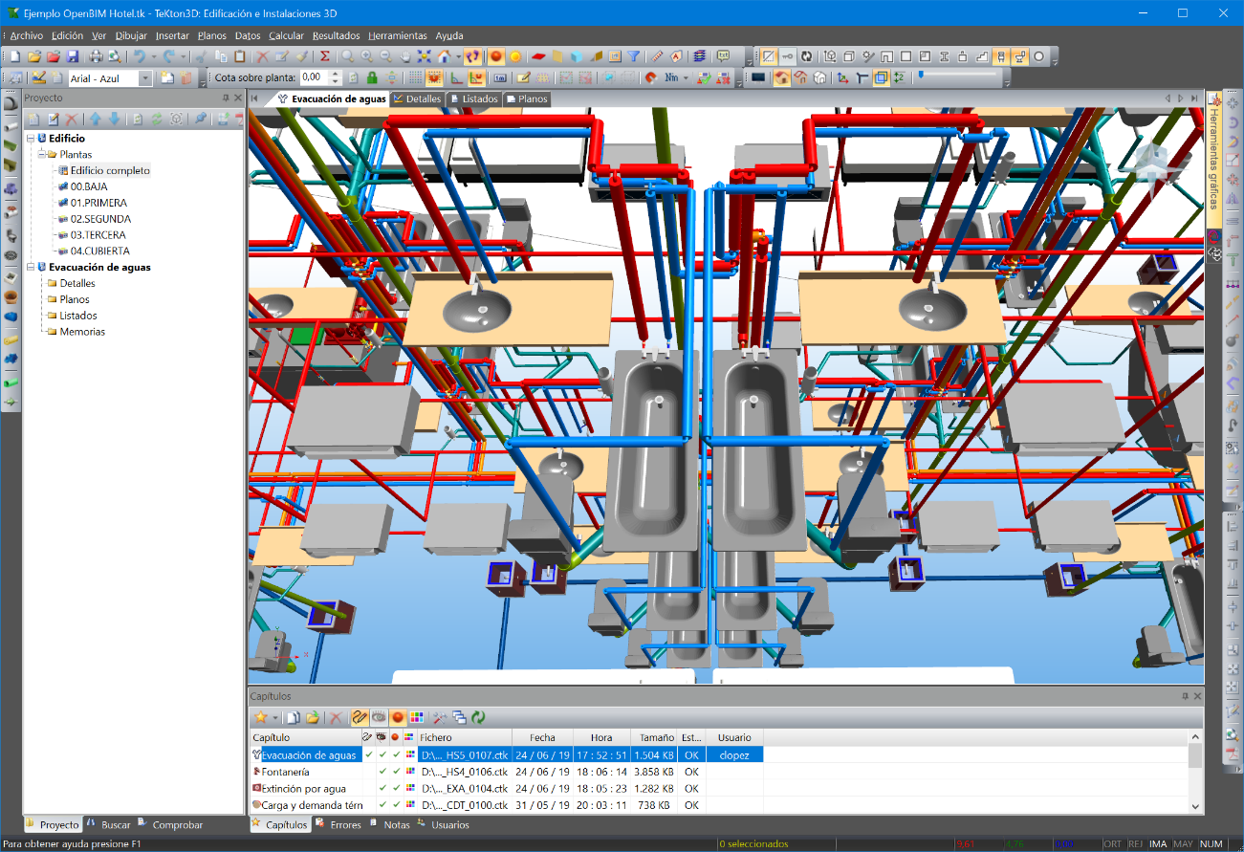Click the refresh green arrows icon in Capítulos
The width and height of the screenshot is (1244, 852).
pos(478,716)
